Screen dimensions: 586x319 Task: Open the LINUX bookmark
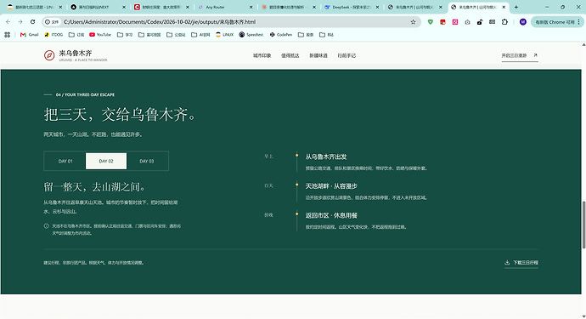click(x=224, y=34)
